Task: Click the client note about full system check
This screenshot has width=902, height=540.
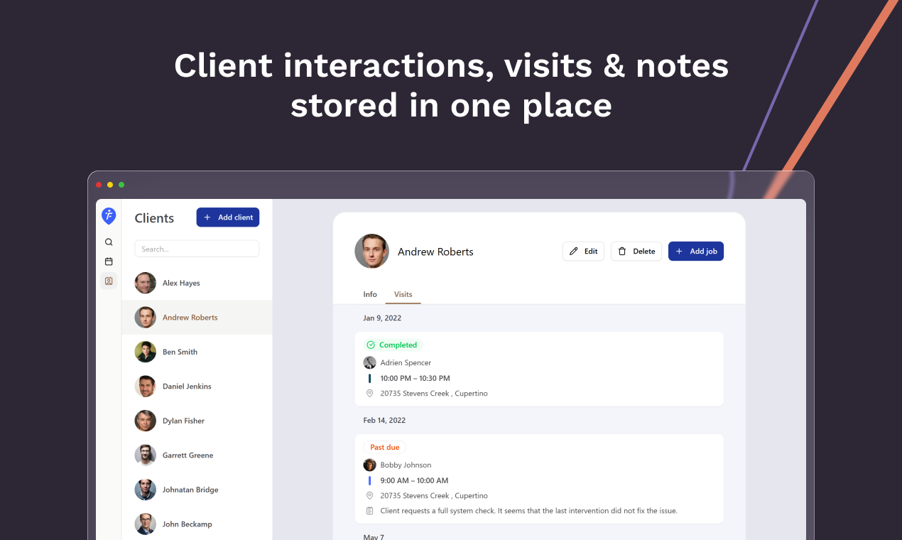Action: [529, 511]
